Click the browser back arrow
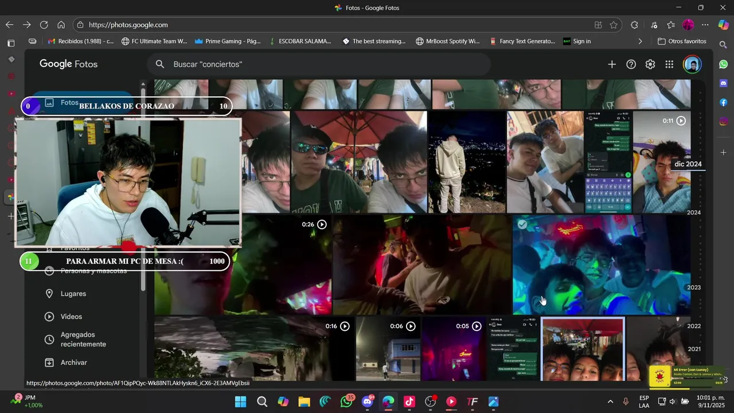 [x=9, y=25]
